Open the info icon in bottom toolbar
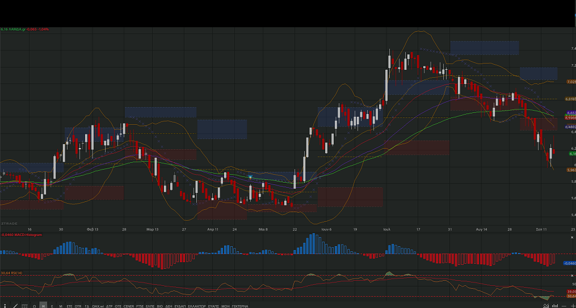This screenshot has width=576, height=308. point(5,306)
